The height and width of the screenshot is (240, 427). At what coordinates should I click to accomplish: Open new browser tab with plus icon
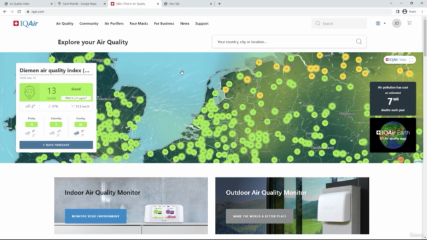[x=220, y=4]
